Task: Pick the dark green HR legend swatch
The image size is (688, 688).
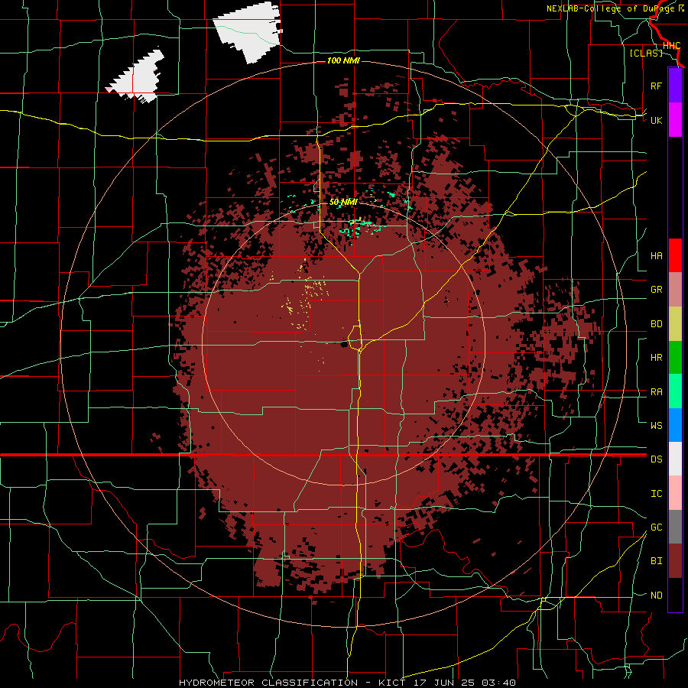Action: [675, 358]
